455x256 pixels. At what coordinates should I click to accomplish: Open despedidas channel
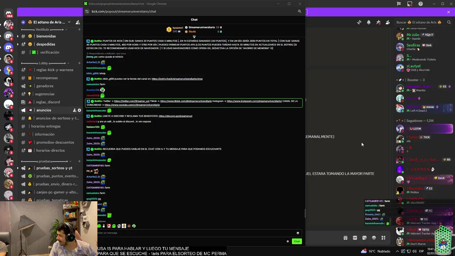[x=50, y=44]
